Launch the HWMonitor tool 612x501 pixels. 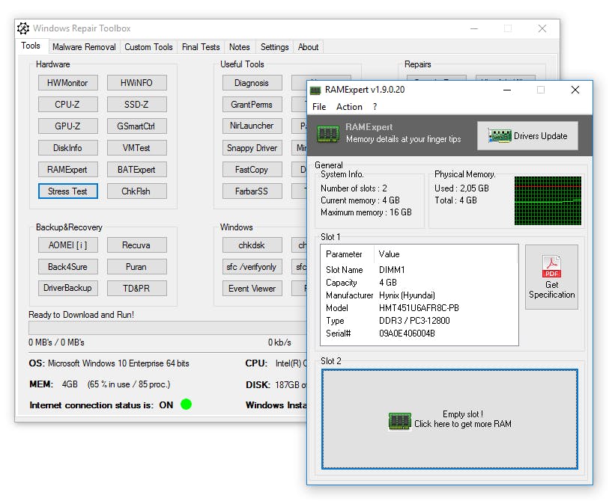pyautogui.click(x=67, y=83)
